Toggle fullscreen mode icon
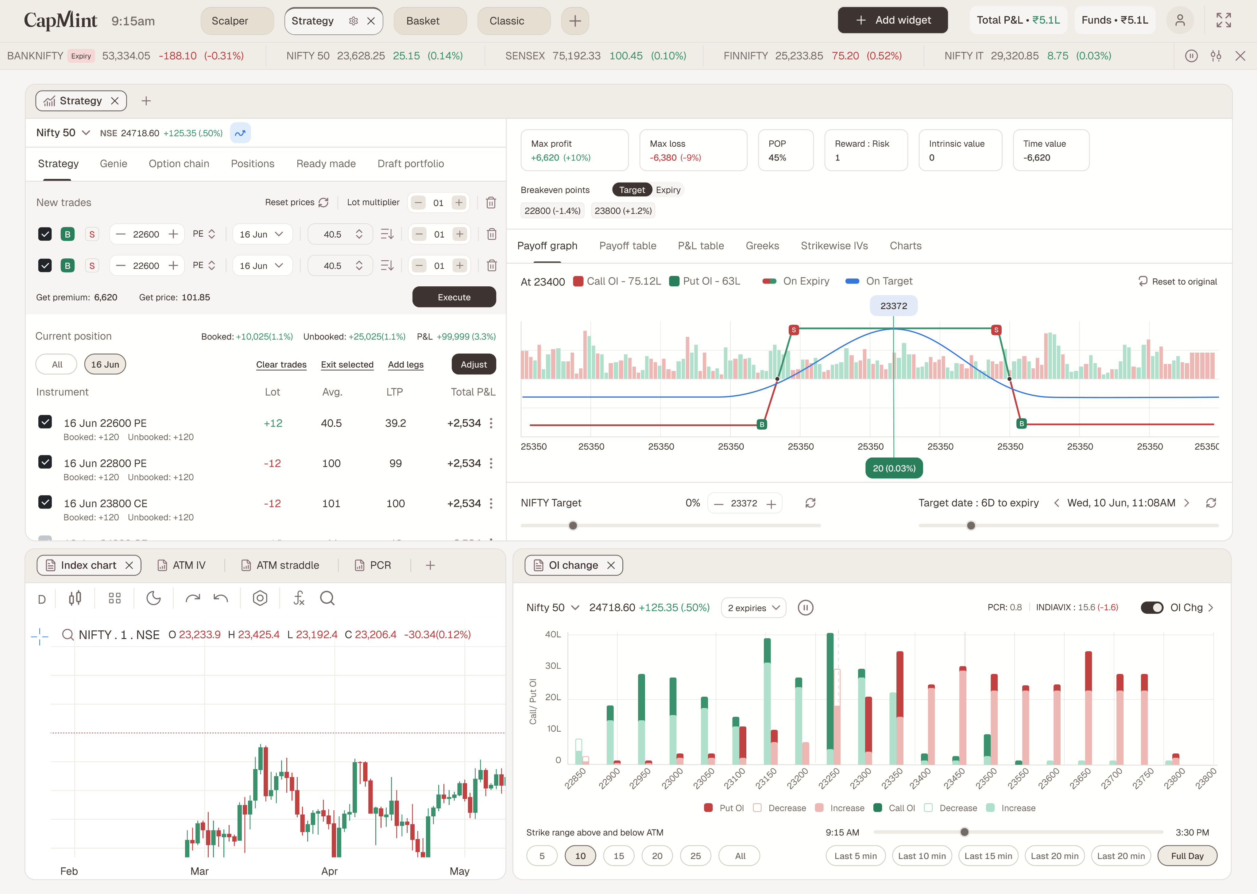1257x894 pixels. [1224, 20]
